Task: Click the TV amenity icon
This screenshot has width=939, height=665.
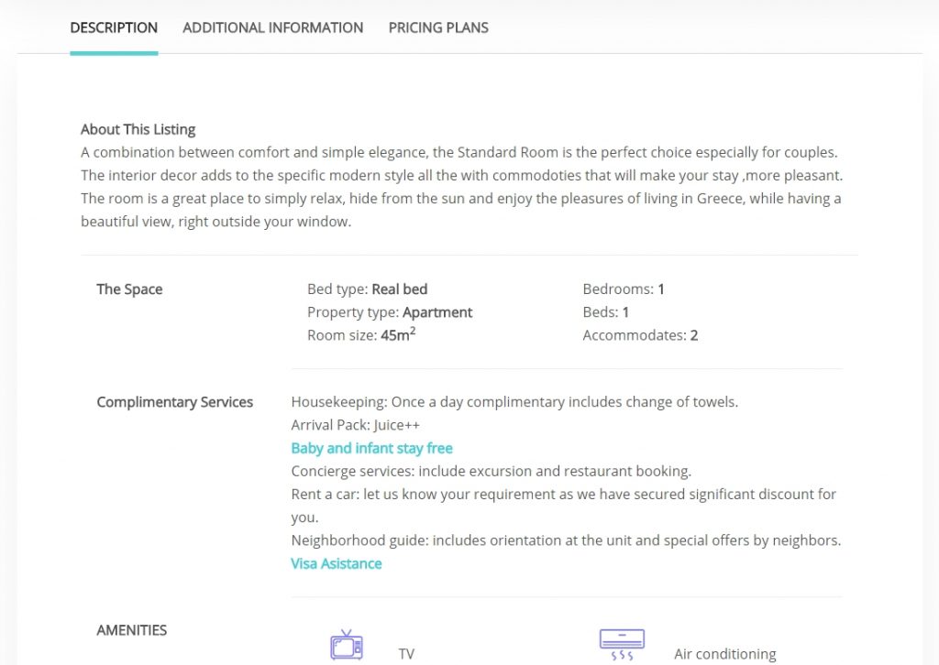Action: [347, 645]
